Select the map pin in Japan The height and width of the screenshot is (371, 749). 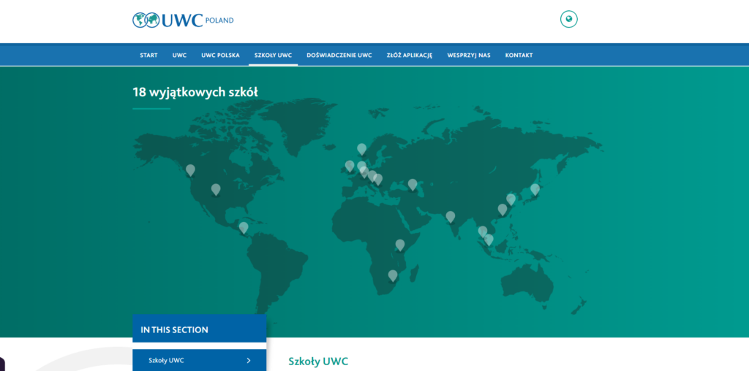point(535,190)
